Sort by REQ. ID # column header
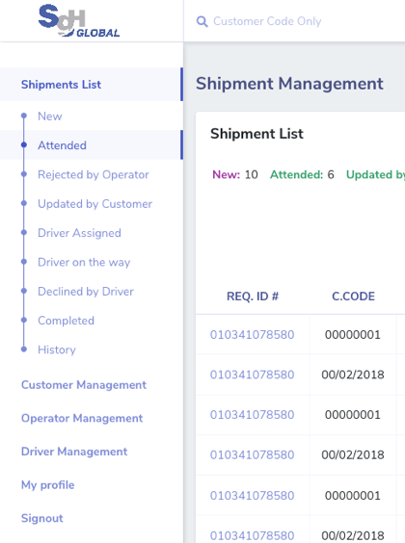405x543 pixels. click(253, 297)
